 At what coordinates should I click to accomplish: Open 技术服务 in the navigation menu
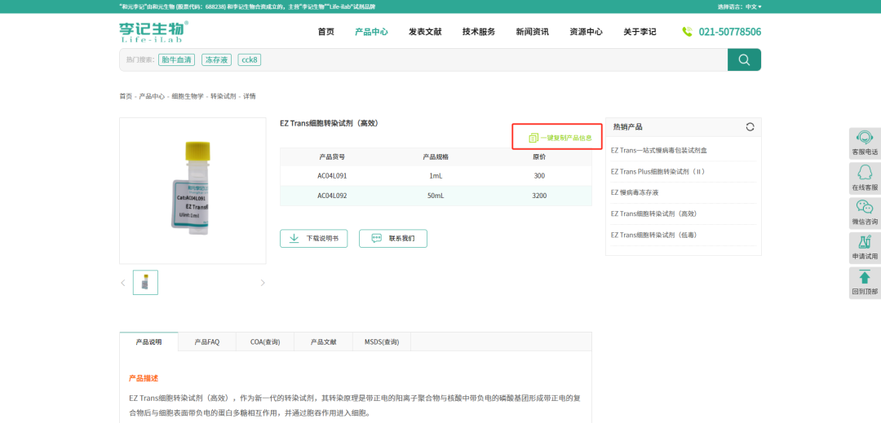(479, 32)
